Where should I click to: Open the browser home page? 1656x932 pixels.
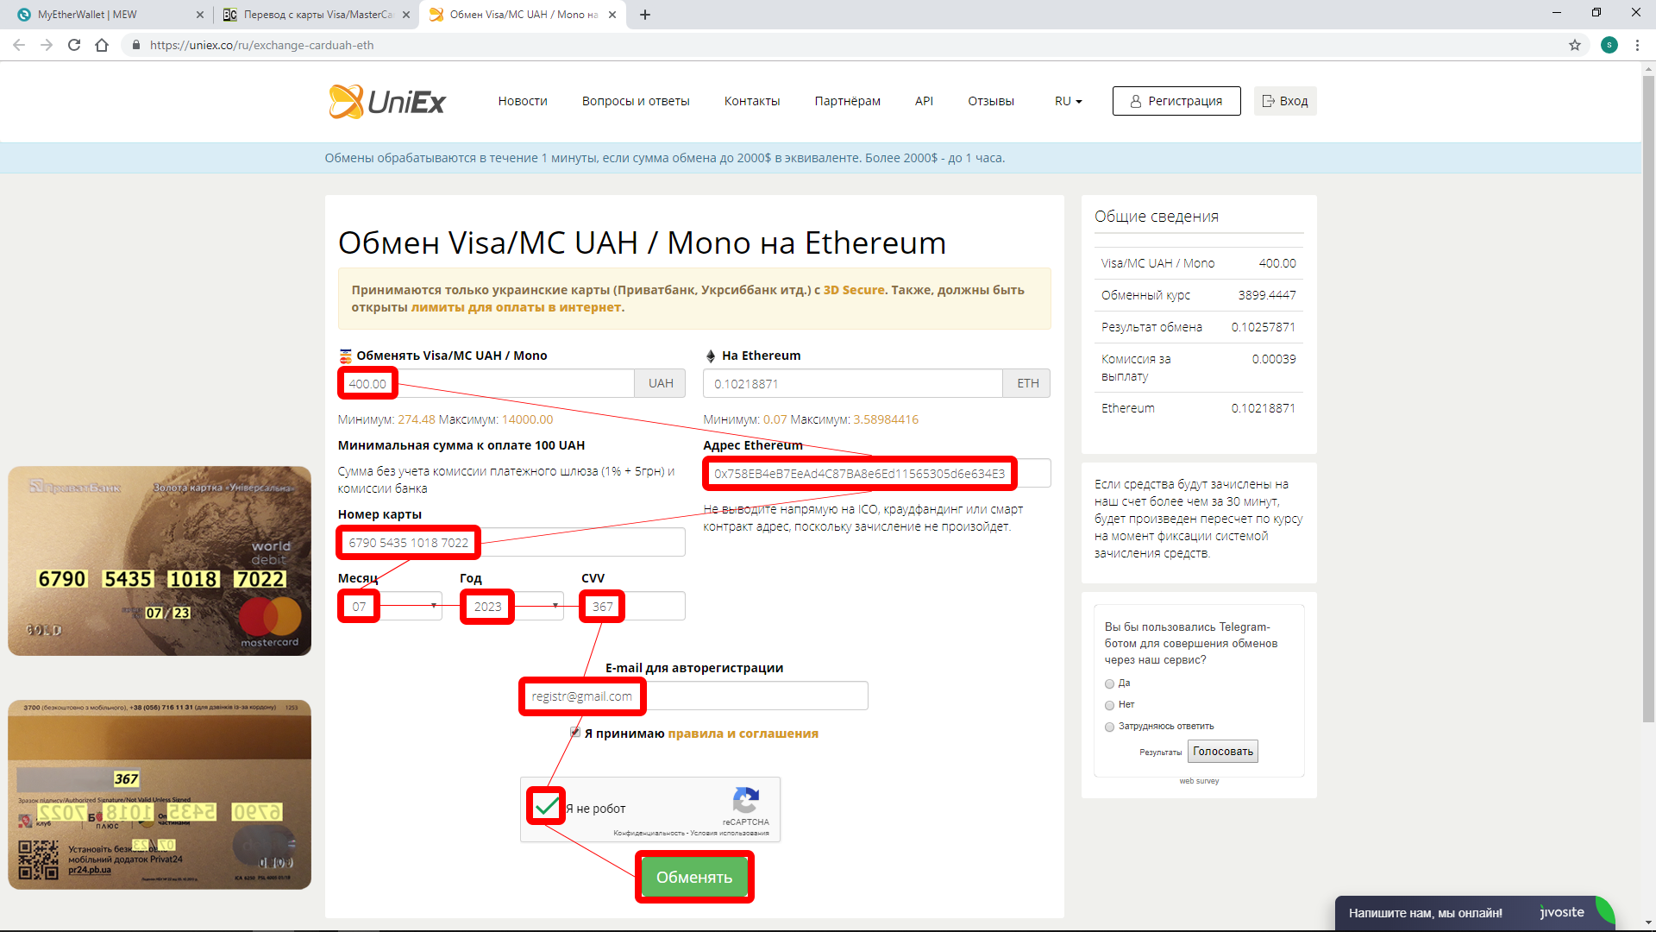102,45
